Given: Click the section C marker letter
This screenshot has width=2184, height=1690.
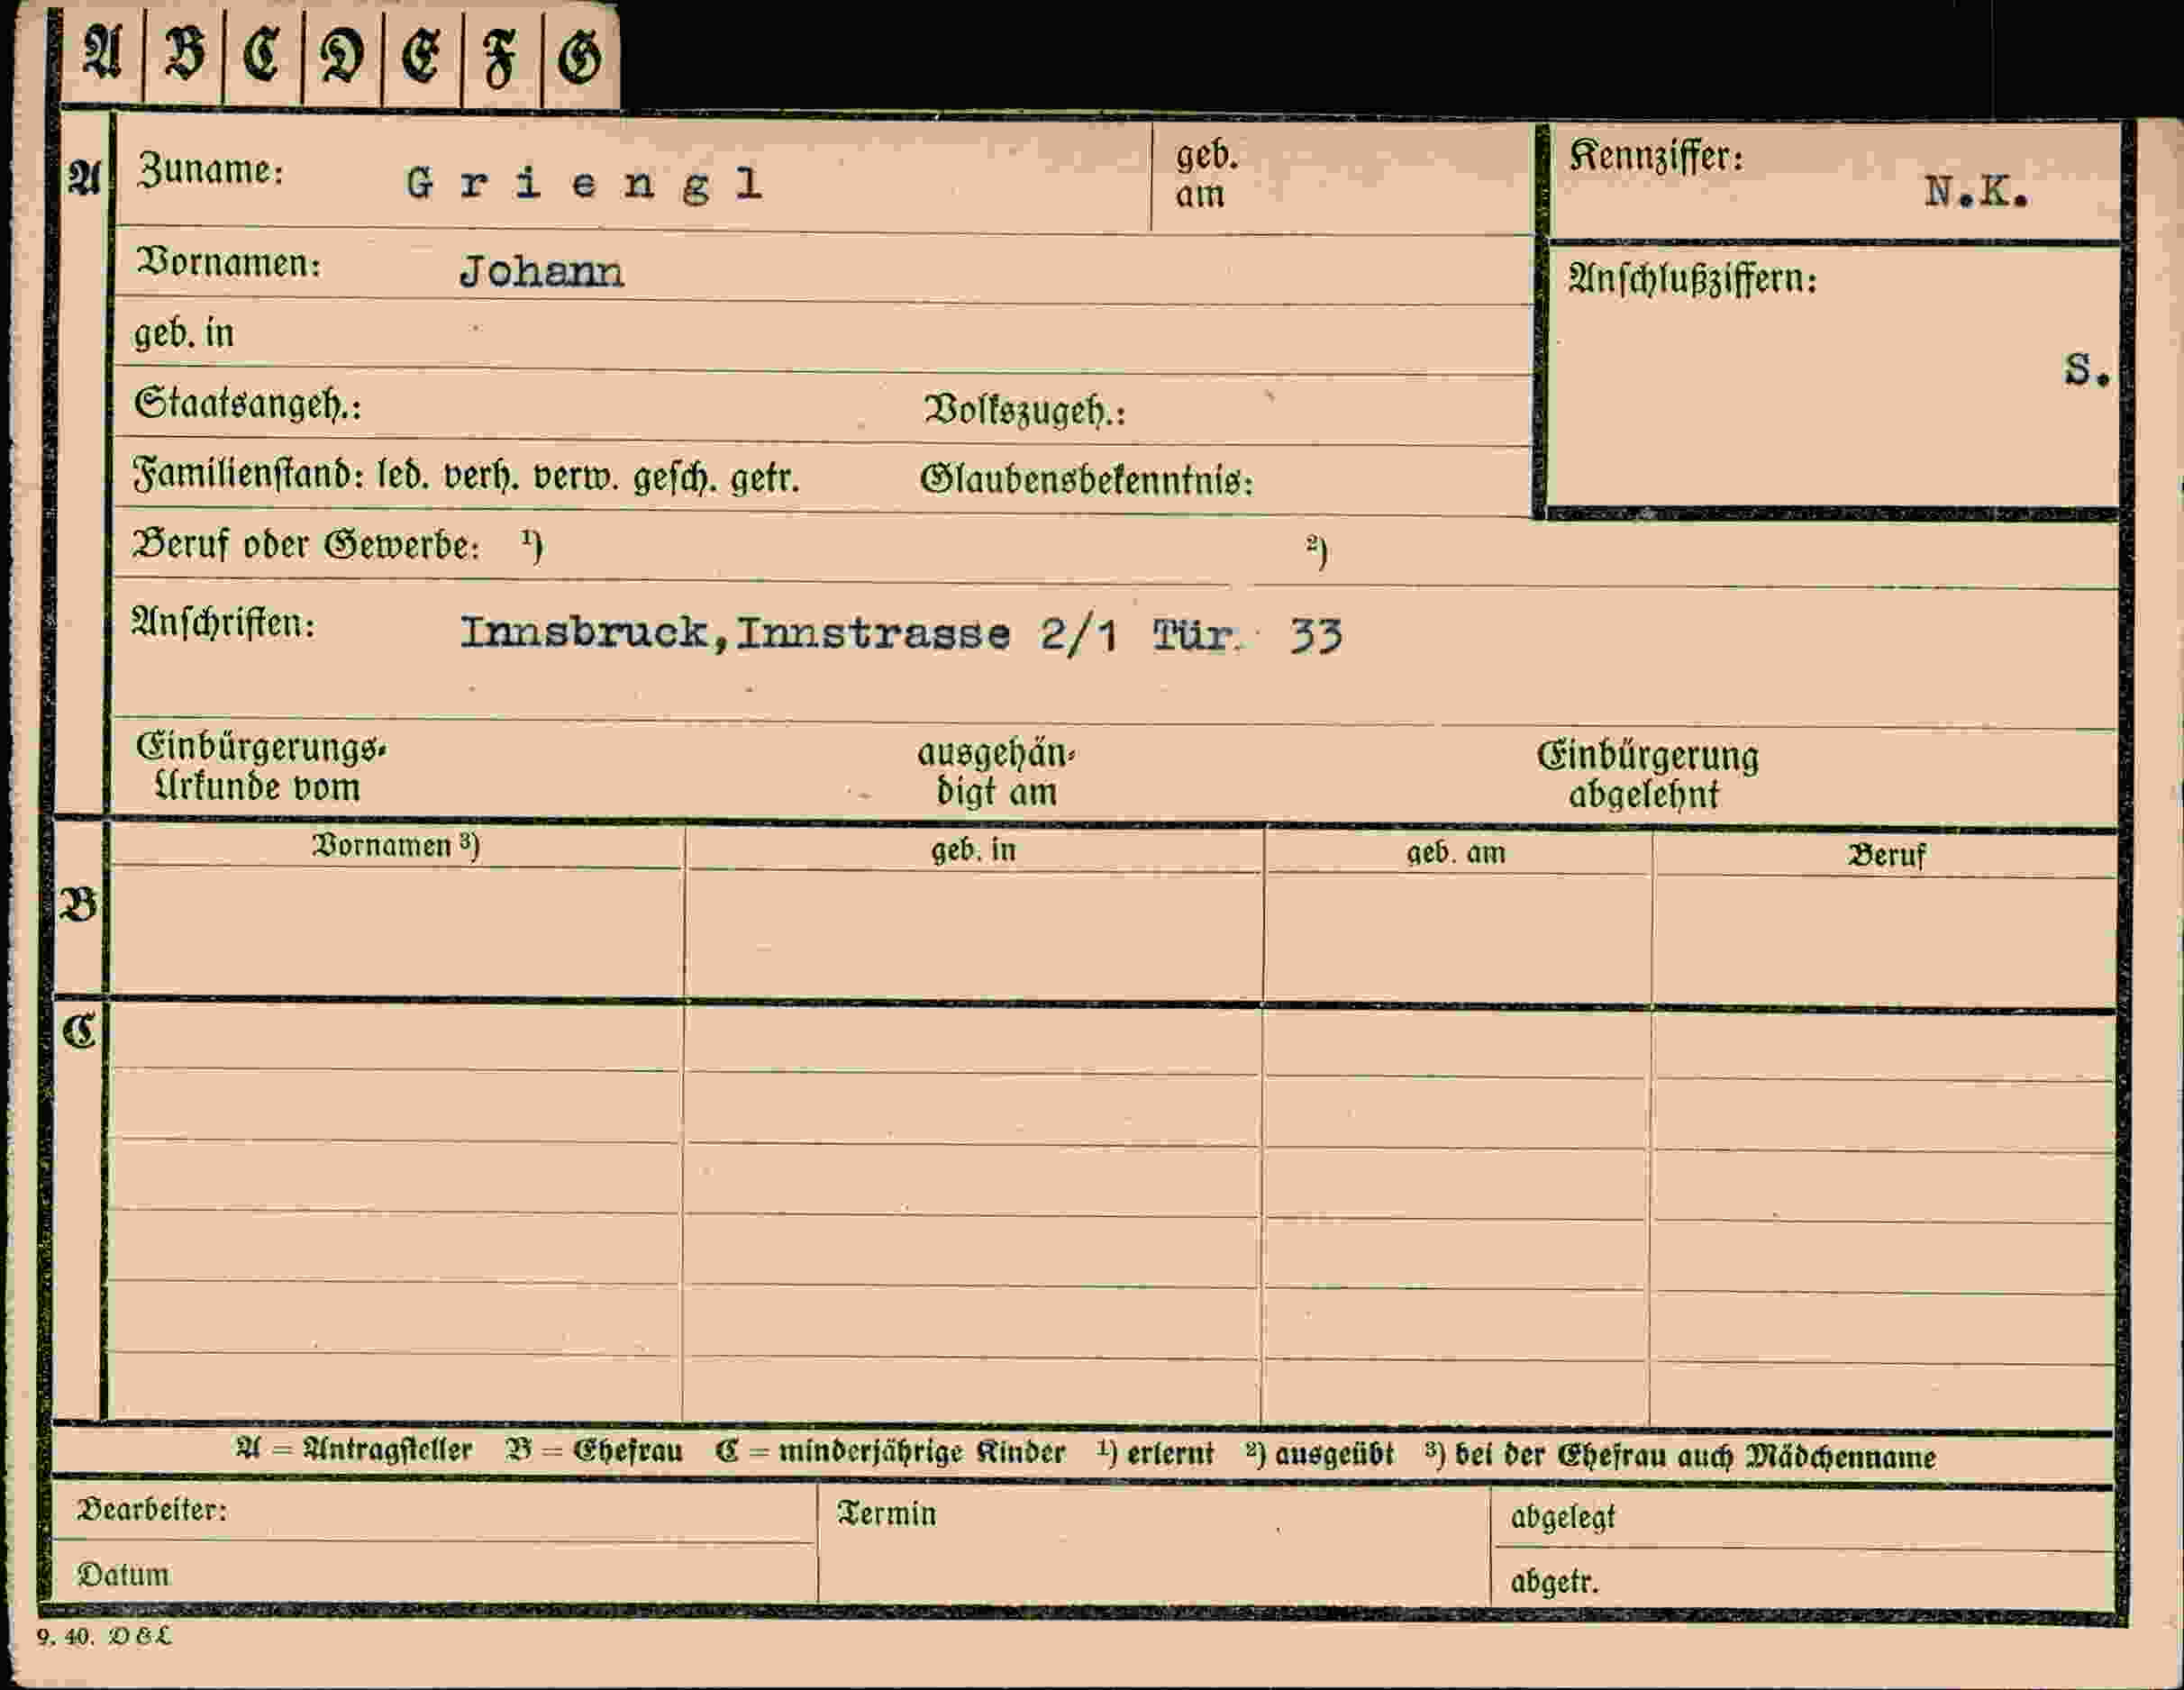Looking at the screenshot, I should pos(79,1030).
